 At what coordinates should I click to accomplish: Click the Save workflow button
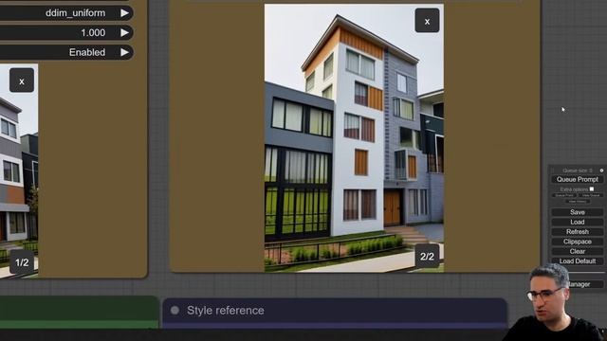[x=578, y=212]
